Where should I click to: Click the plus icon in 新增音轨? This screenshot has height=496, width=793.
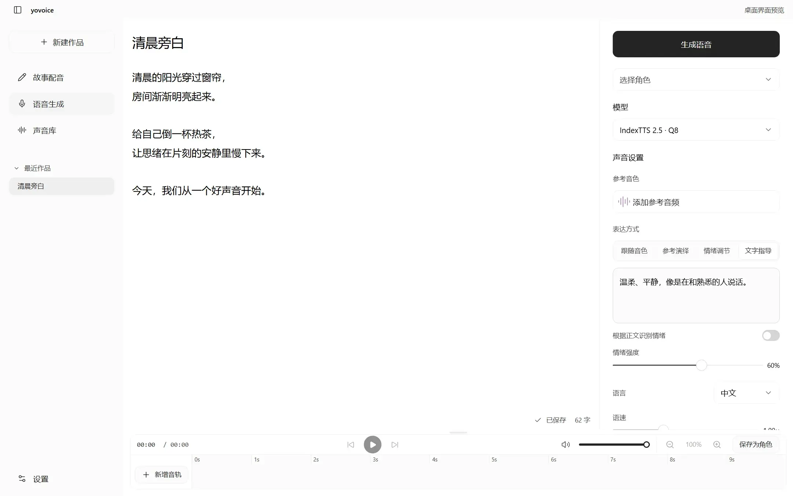tap(146, 474)
